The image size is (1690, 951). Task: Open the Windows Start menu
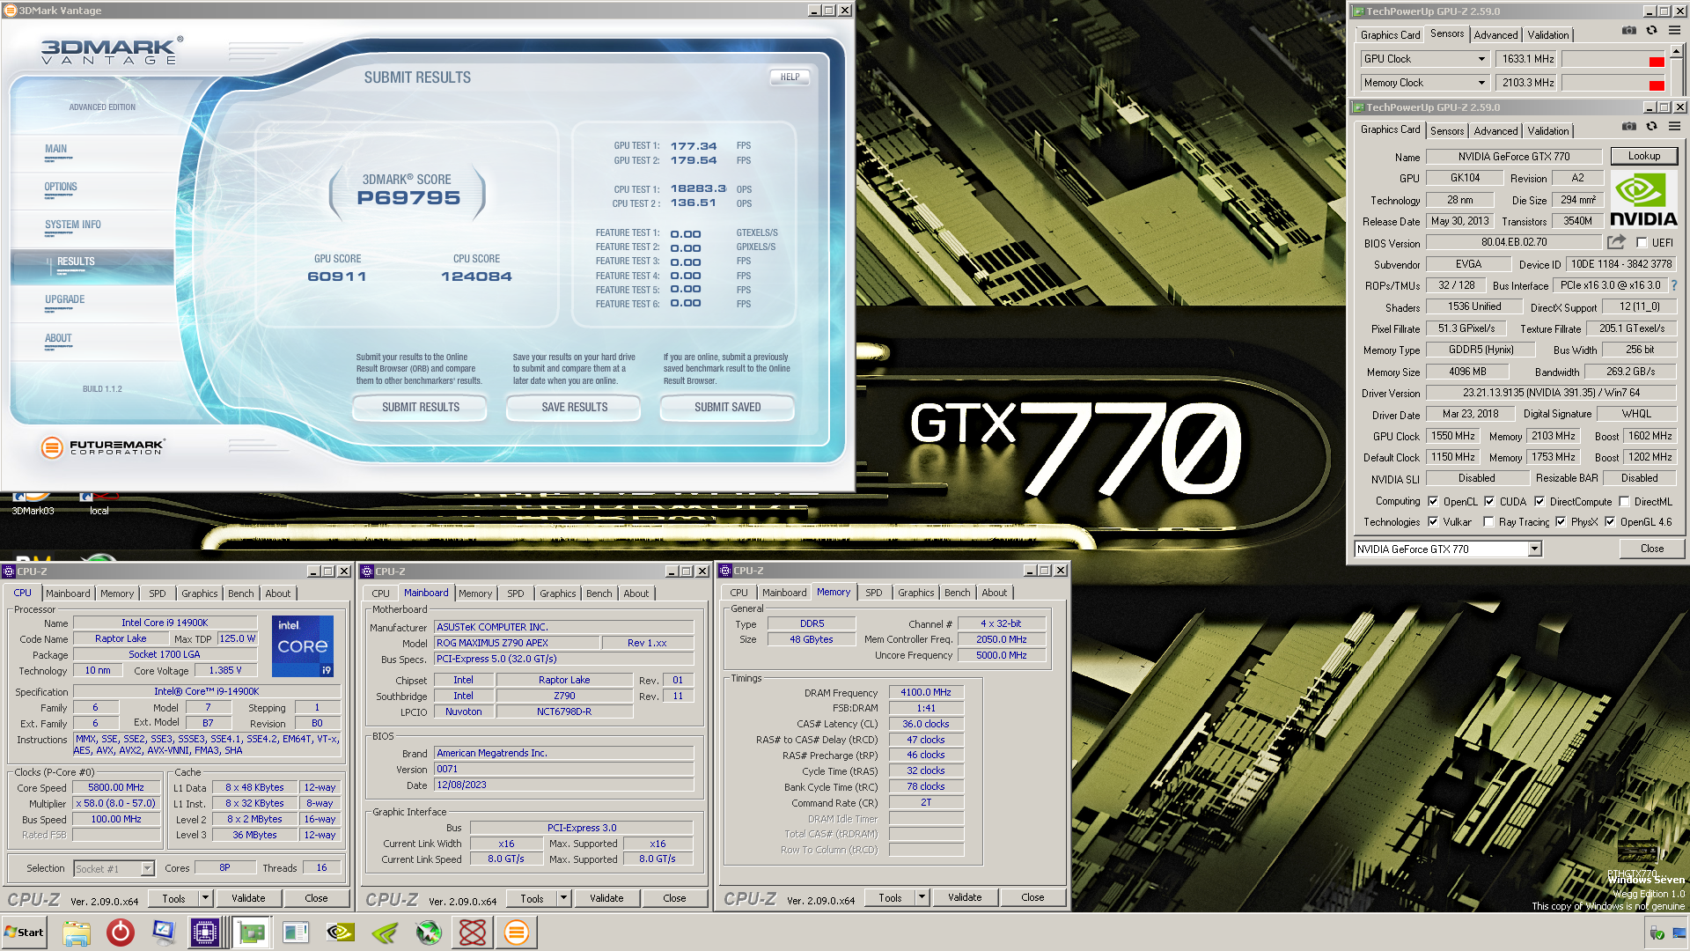click(x=24, y=933)
